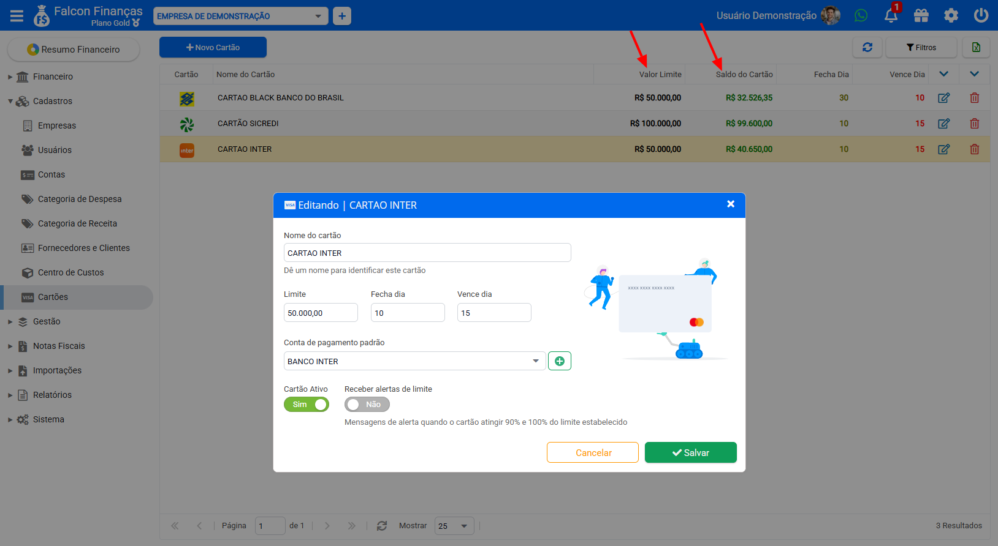Edit the CARTAO BLACK BANCO DO BRASIL row
The image size is (998, 546).
click(x=944, y=98)
